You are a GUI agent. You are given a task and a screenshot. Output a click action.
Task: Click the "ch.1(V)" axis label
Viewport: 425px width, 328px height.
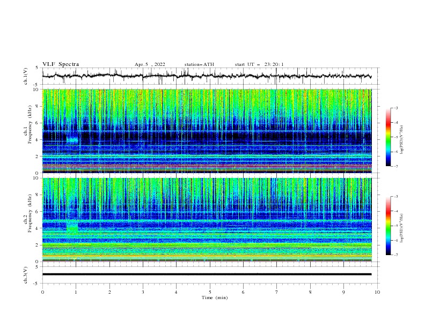(26, 76)
